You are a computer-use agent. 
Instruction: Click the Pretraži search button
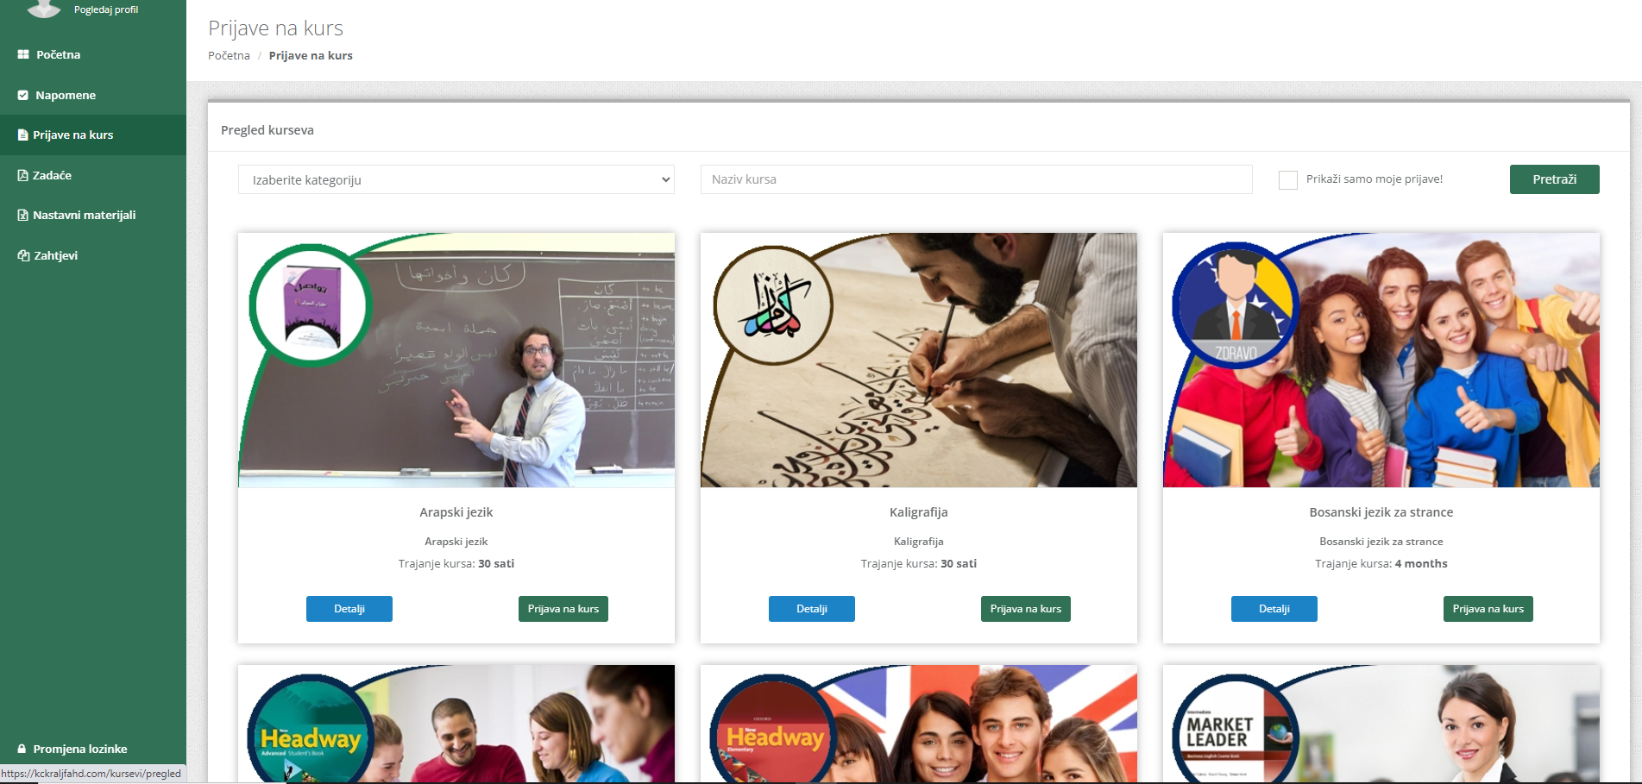(x=1554, y=179)
